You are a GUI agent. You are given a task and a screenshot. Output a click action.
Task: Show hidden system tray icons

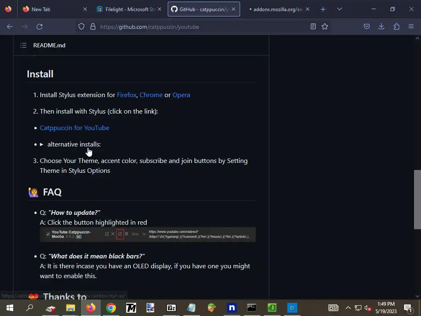coord(348,308)
